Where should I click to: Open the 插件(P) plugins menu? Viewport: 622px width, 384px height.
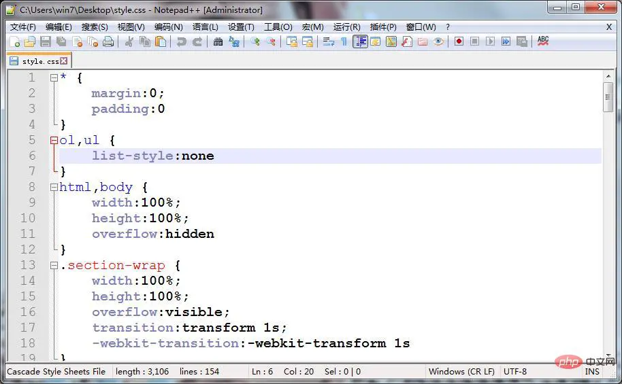click(x=383, y=27)
